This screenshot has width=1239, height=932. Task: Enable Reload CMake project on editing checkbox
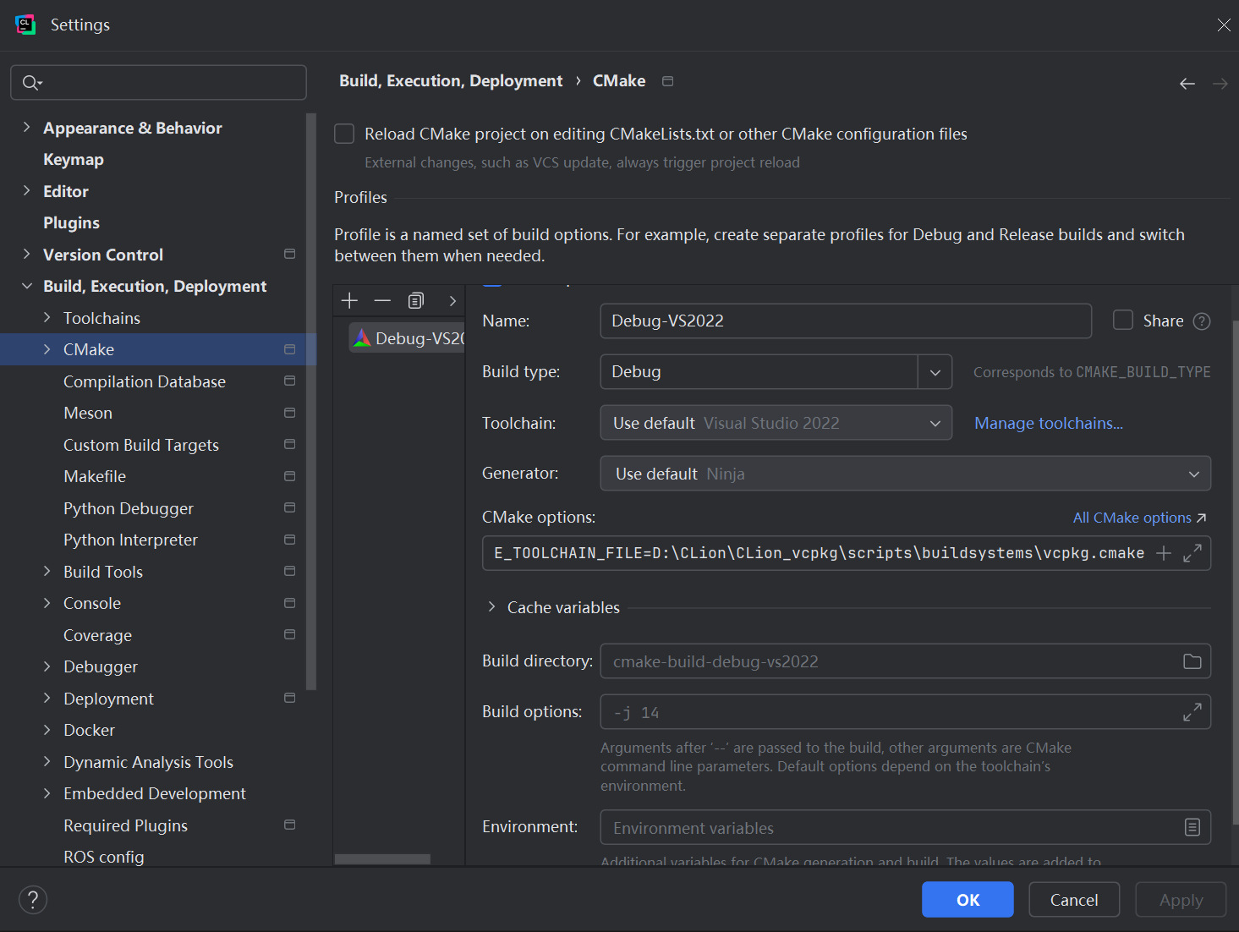tap(344, 134)
